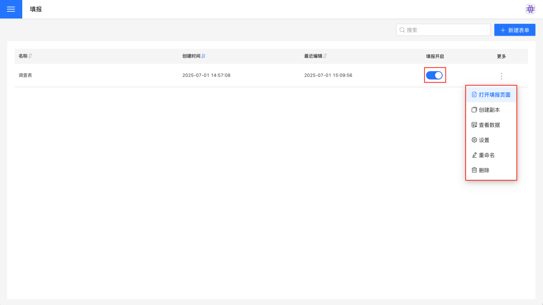Click the 创建副本 copy icon
Screen dimensions: 543x305
474,110
